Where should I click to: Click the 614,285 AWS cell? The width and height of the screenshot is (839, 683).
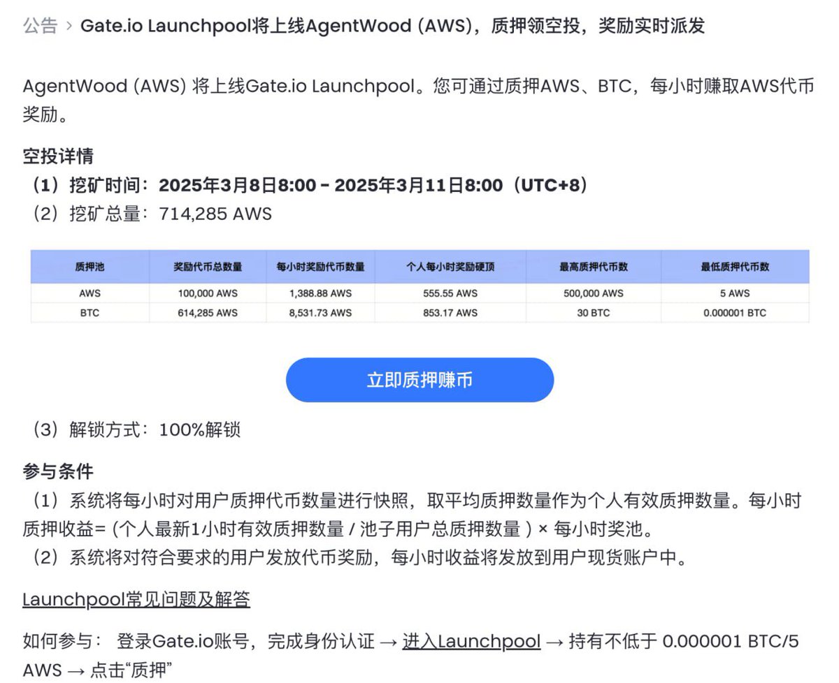[208, 313]
